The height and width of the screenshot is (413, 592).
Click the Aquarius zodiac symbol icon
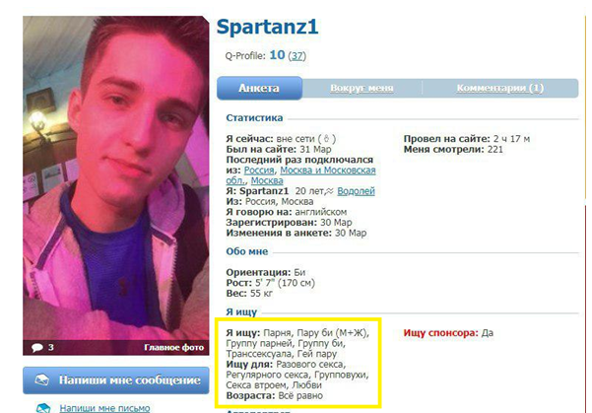click(x=330, y=191)
